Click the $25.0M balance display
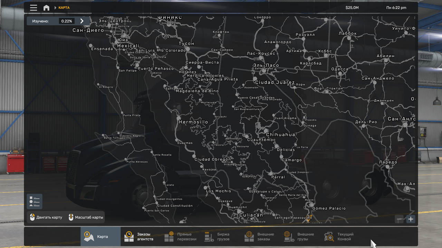Viewport: 442px width, 248px height. (x=352, y=8)
